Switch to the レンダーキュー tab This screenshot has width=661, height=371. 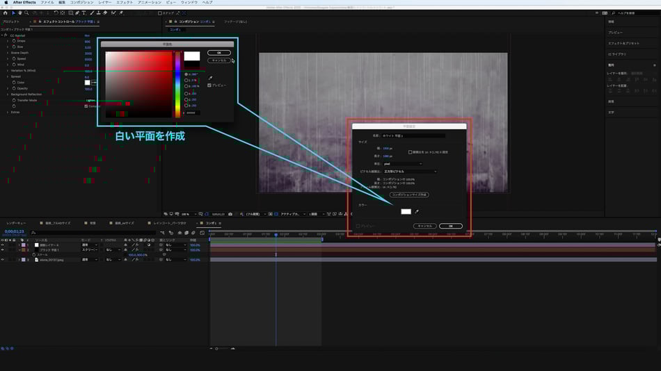pos(17,223)
